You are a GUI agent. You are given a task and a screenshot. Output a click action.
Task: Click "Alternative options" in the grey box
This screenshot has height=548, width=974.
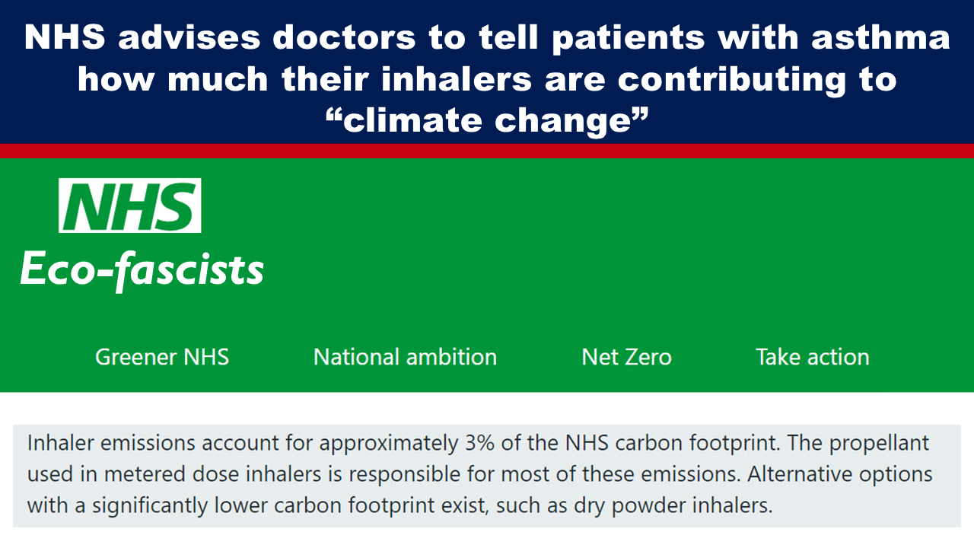pyautogui.click(x=840, y=473)
